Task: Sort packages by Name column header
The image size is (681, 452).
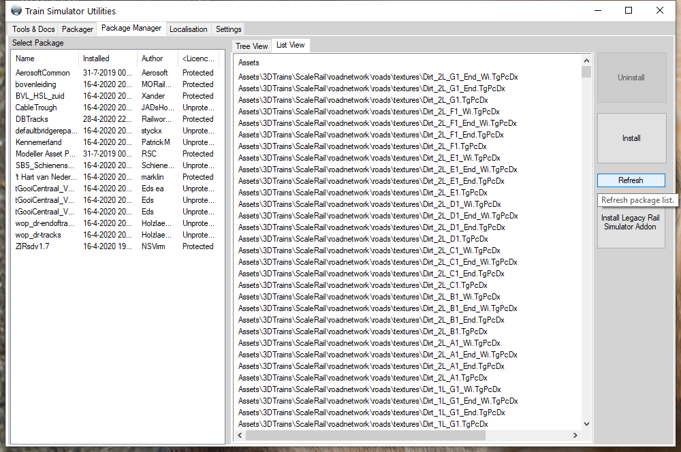Action: tap(45, 59)
